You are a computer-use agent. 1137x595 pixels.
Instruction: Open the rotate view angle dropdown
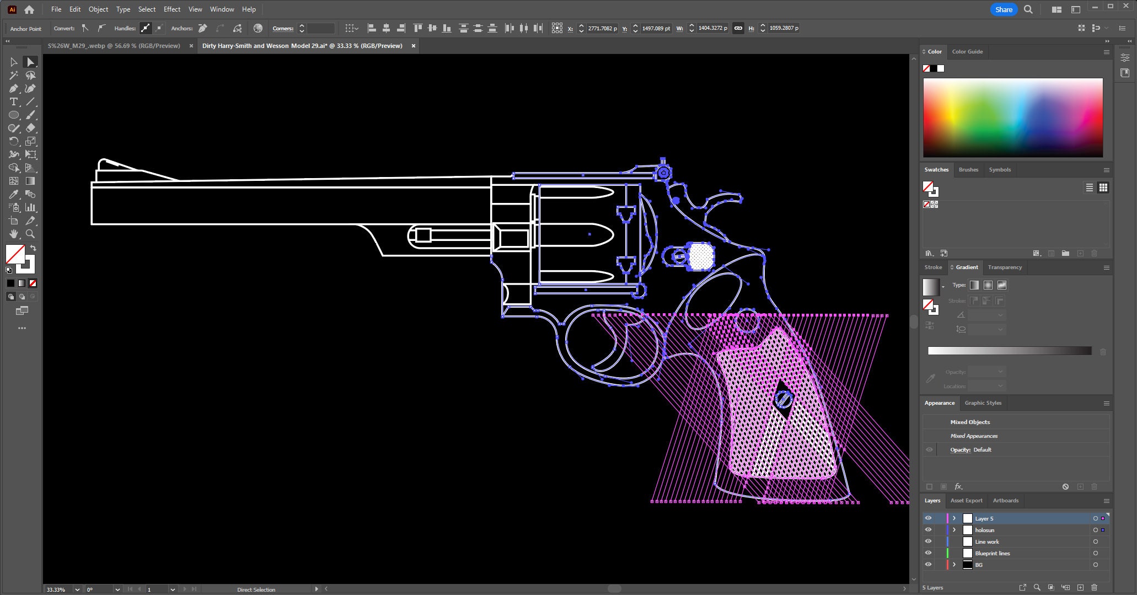tap(117, 589)
